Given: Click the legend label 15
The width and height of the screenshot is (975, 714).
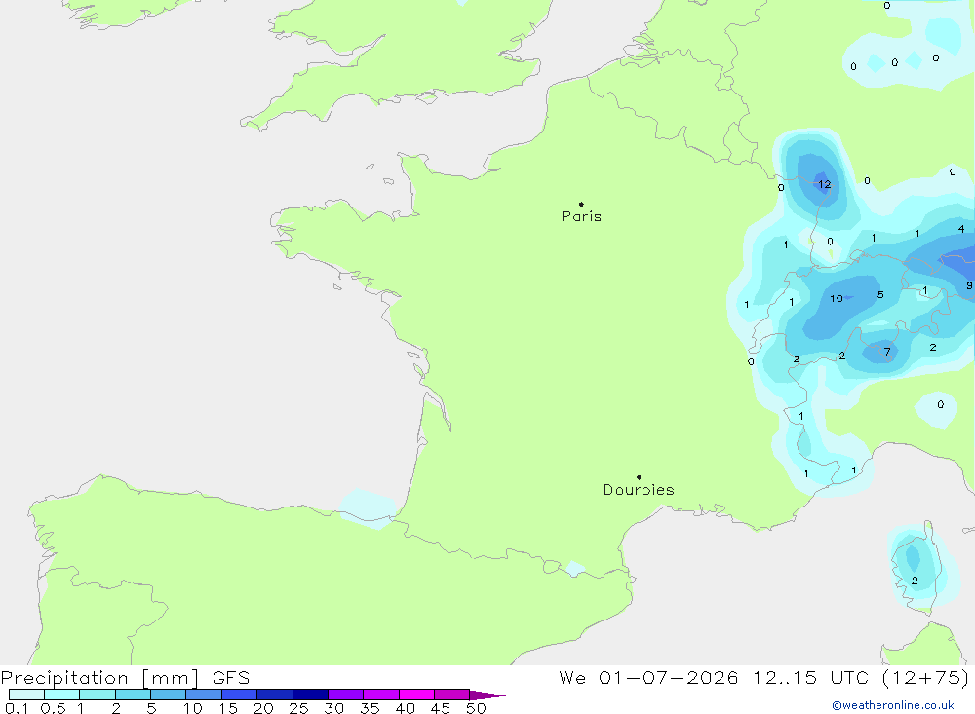Looking at the screenshot, I should [x=228, y=708].
